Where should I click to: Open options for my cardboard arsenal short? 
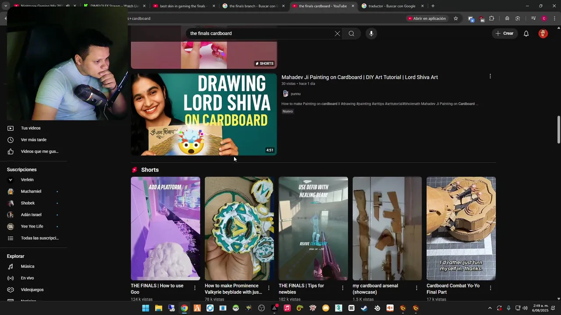tap(417, 288)
